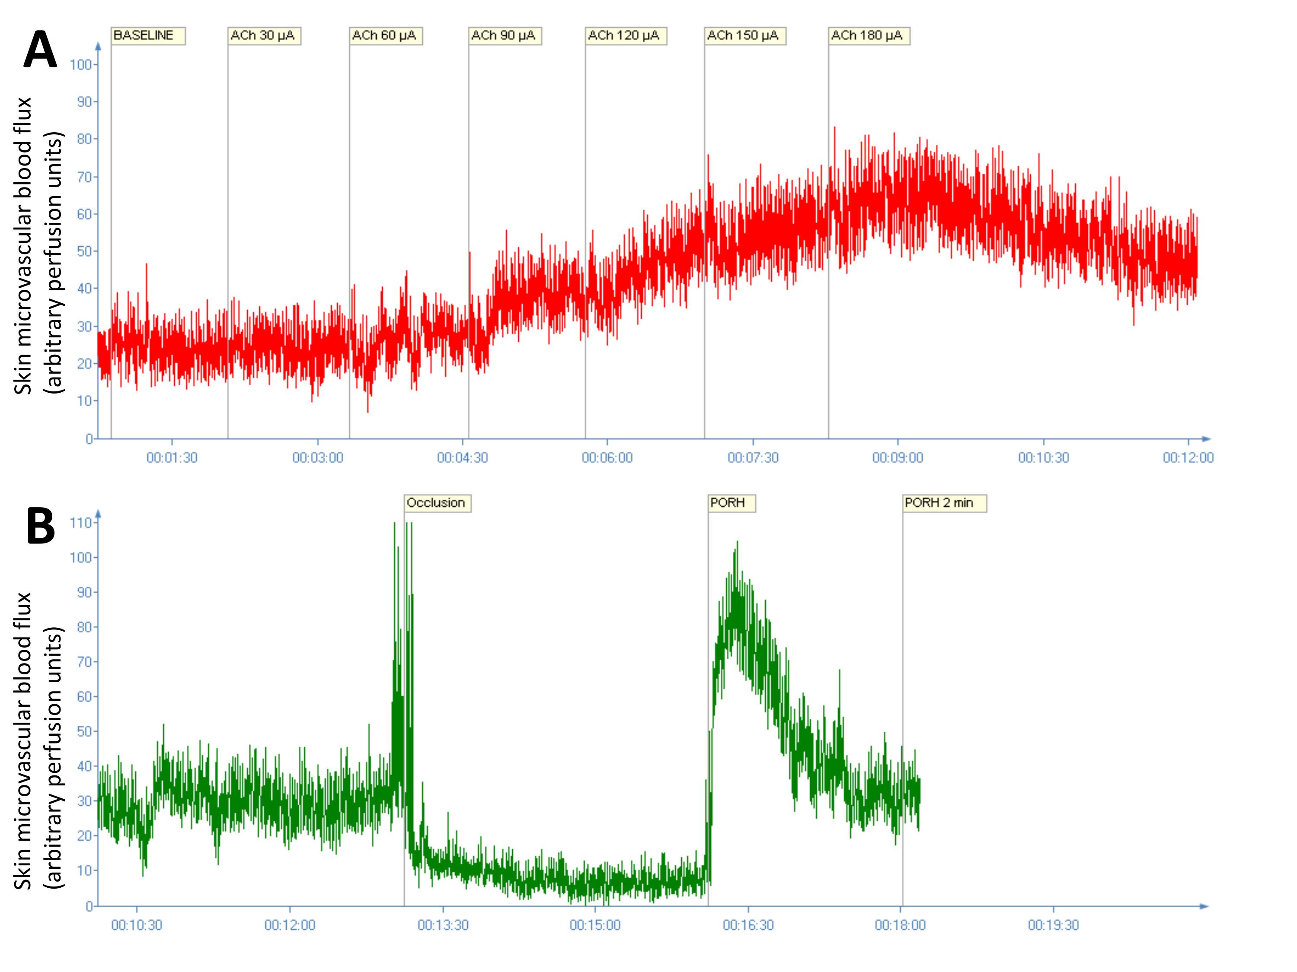Image resolution: width=1297 pixels, height=972 pixels.
Task: Click the ACh 60 µA marker label
Action: point(386,36)
